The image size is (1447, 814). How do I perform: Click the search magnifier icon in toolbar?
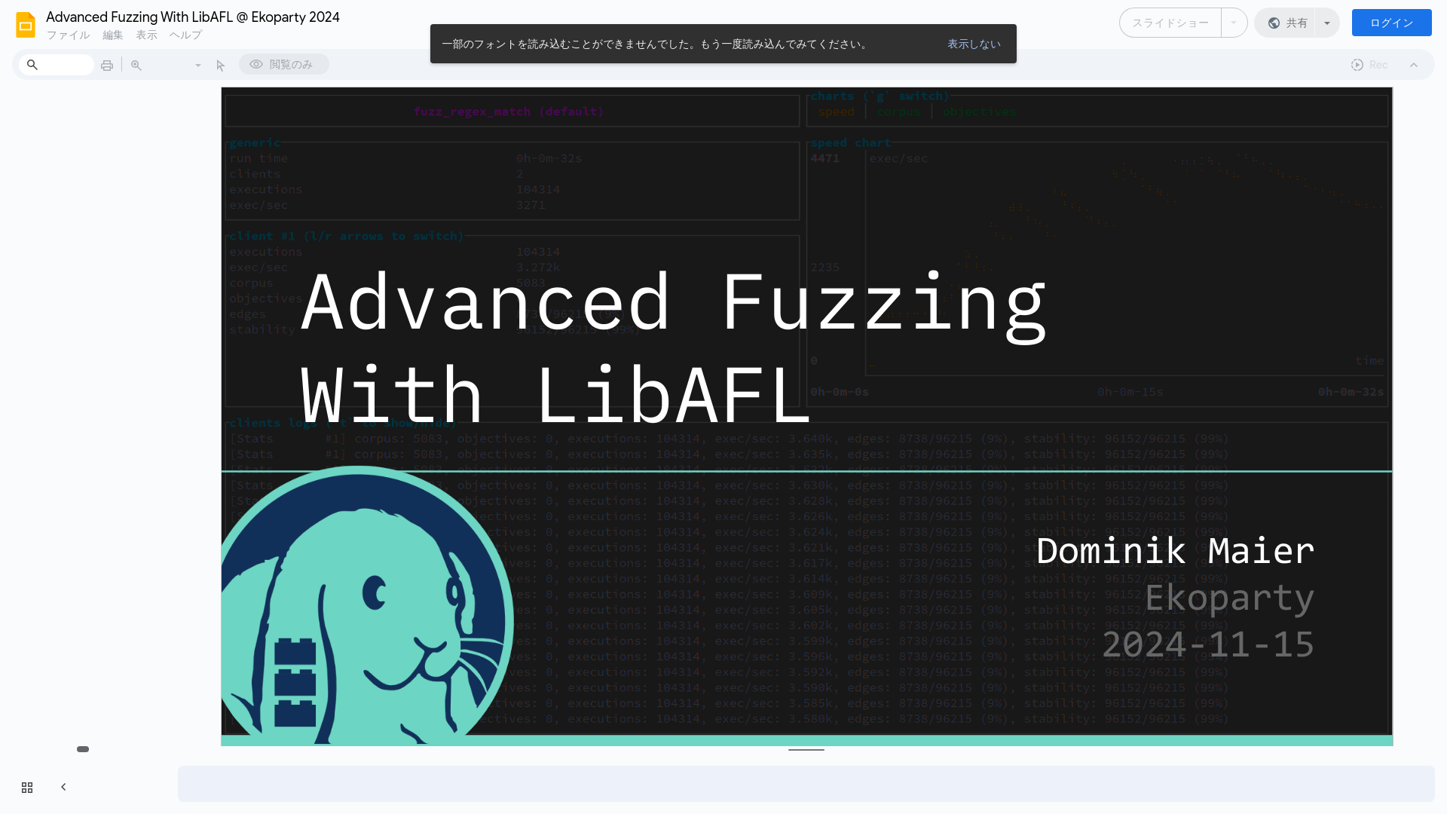coord(32,65)
